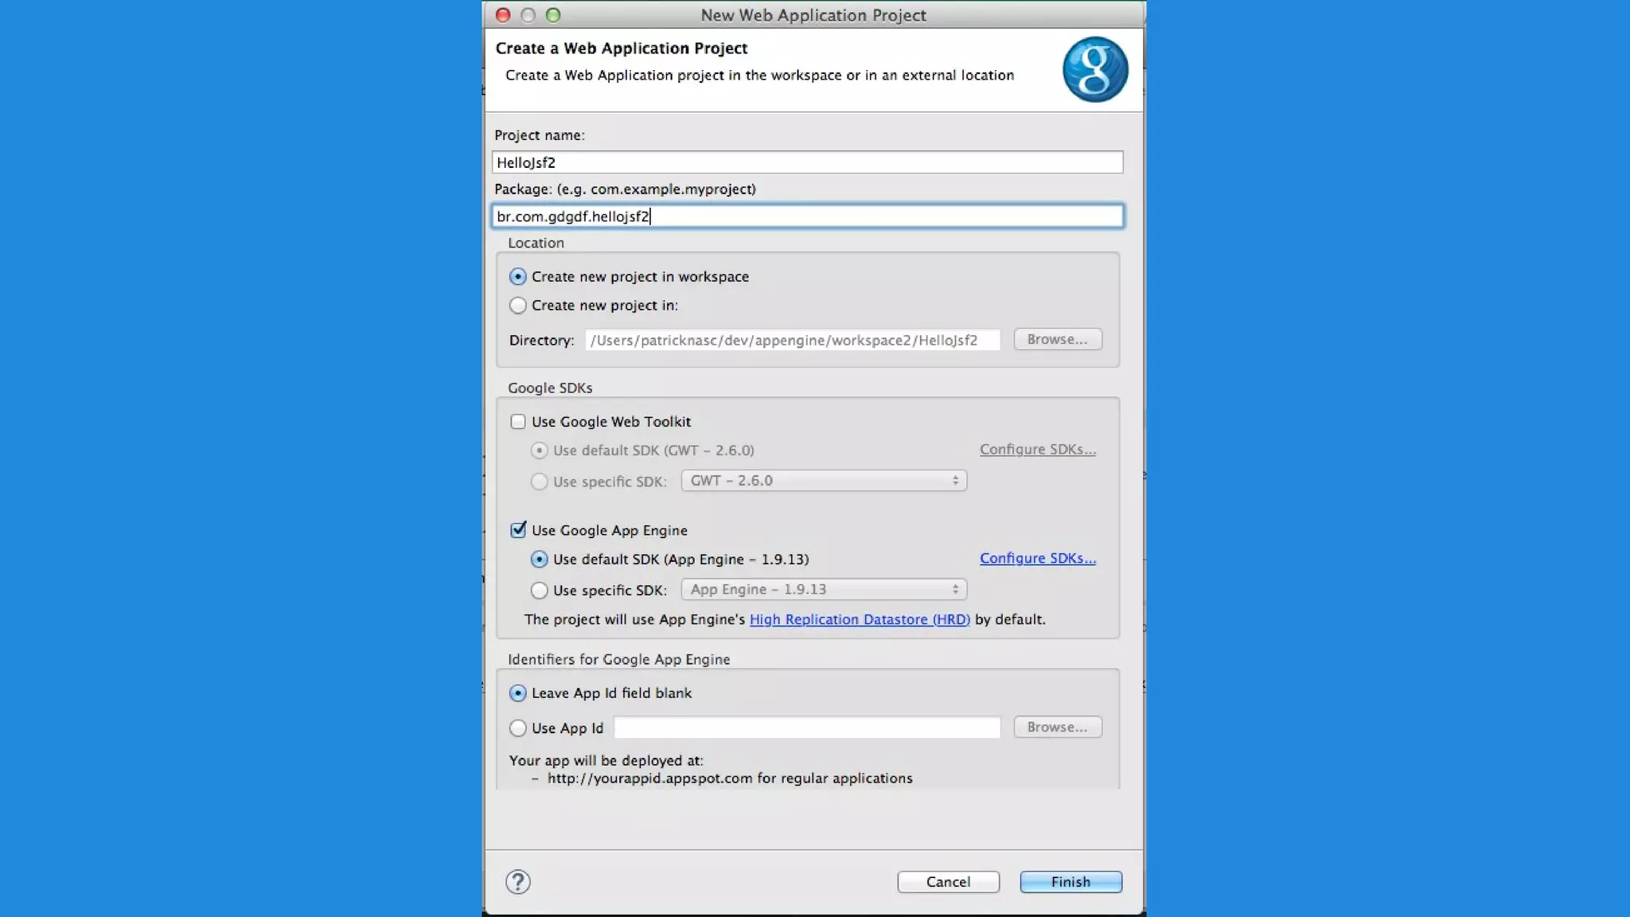The height and width of the screenshot is (917, 1630).
Task: Enable Use Google Web Toolkit checkbox
Action: click(x=518, y=421)
